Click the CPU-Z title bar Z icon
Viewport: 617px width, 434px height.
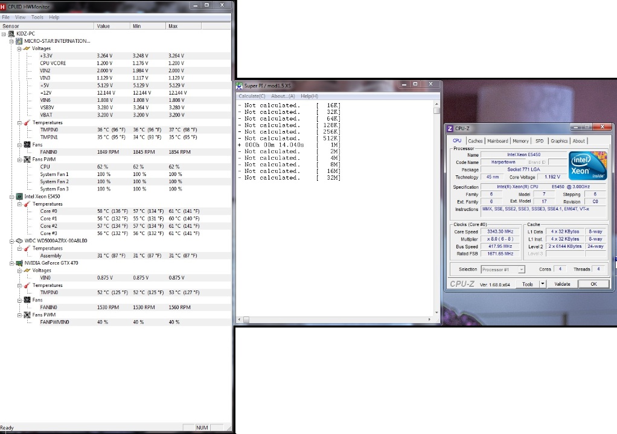[x=450, y=128]
